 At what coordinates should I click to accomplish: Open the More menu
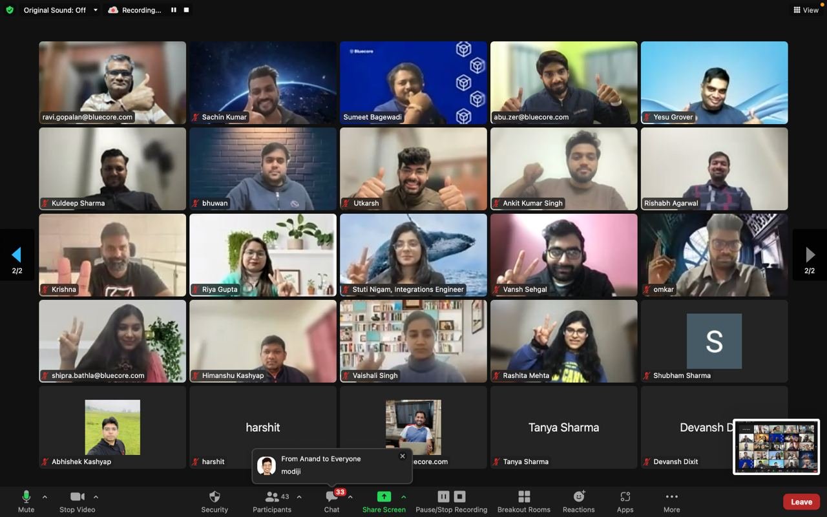coord(671,501)
